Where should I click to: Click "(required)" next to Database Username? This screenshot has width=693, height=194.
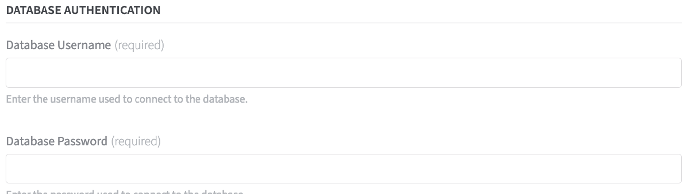click(139, 45)
